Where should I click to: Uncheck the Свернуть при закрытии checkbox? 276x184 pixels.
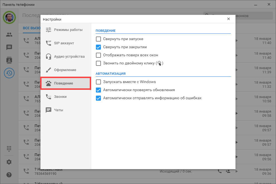(98, 47)
